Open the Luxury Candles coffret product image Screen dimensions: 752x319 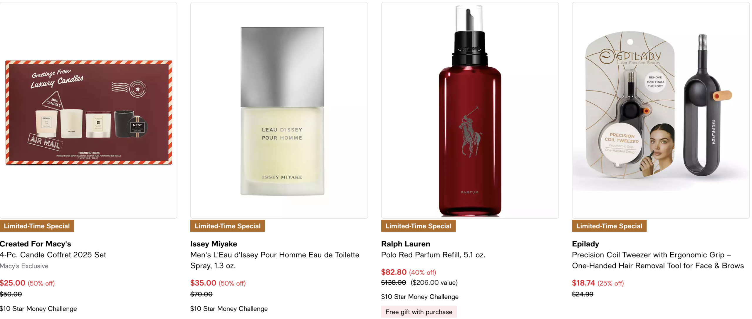(x=88, y=110)
